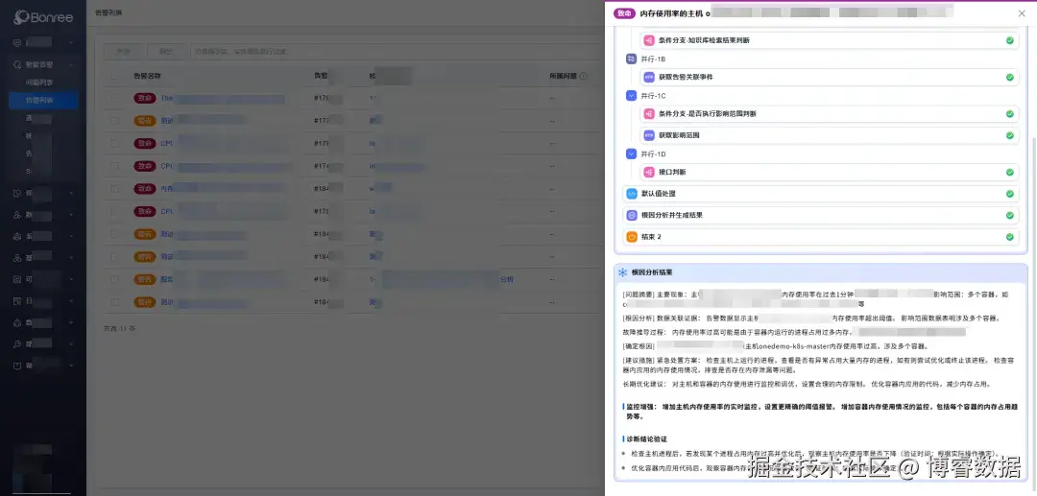
Task: Click the sidebar icon for the menu starting with 基
Action: click(17, 258)
